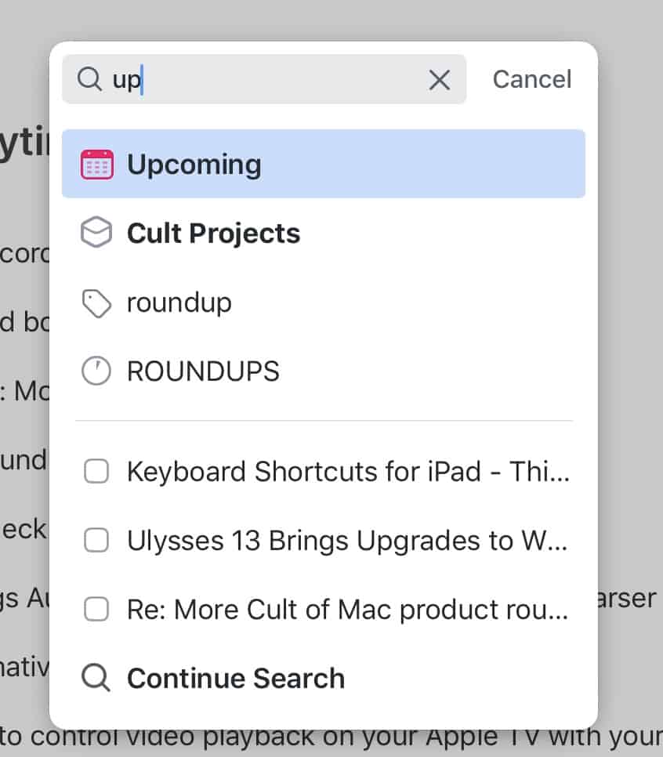663x757 pixels.
Task: Click the magnifying glass in the search field
Action: (88, 79)
